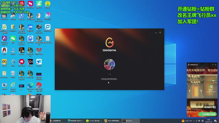Open the blank new document file icon
This screenshot has height=123, width=219.
(x=48, y=39)
